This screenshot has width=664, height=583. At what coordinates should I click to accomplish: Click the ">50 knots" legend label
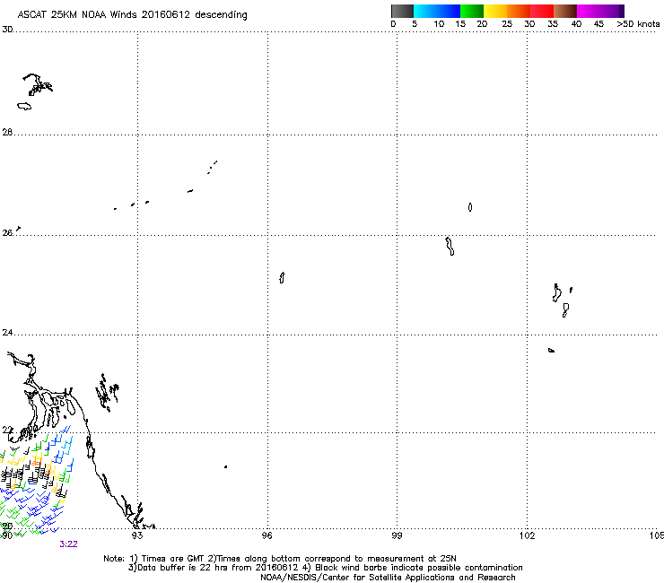tap(638, 24)
